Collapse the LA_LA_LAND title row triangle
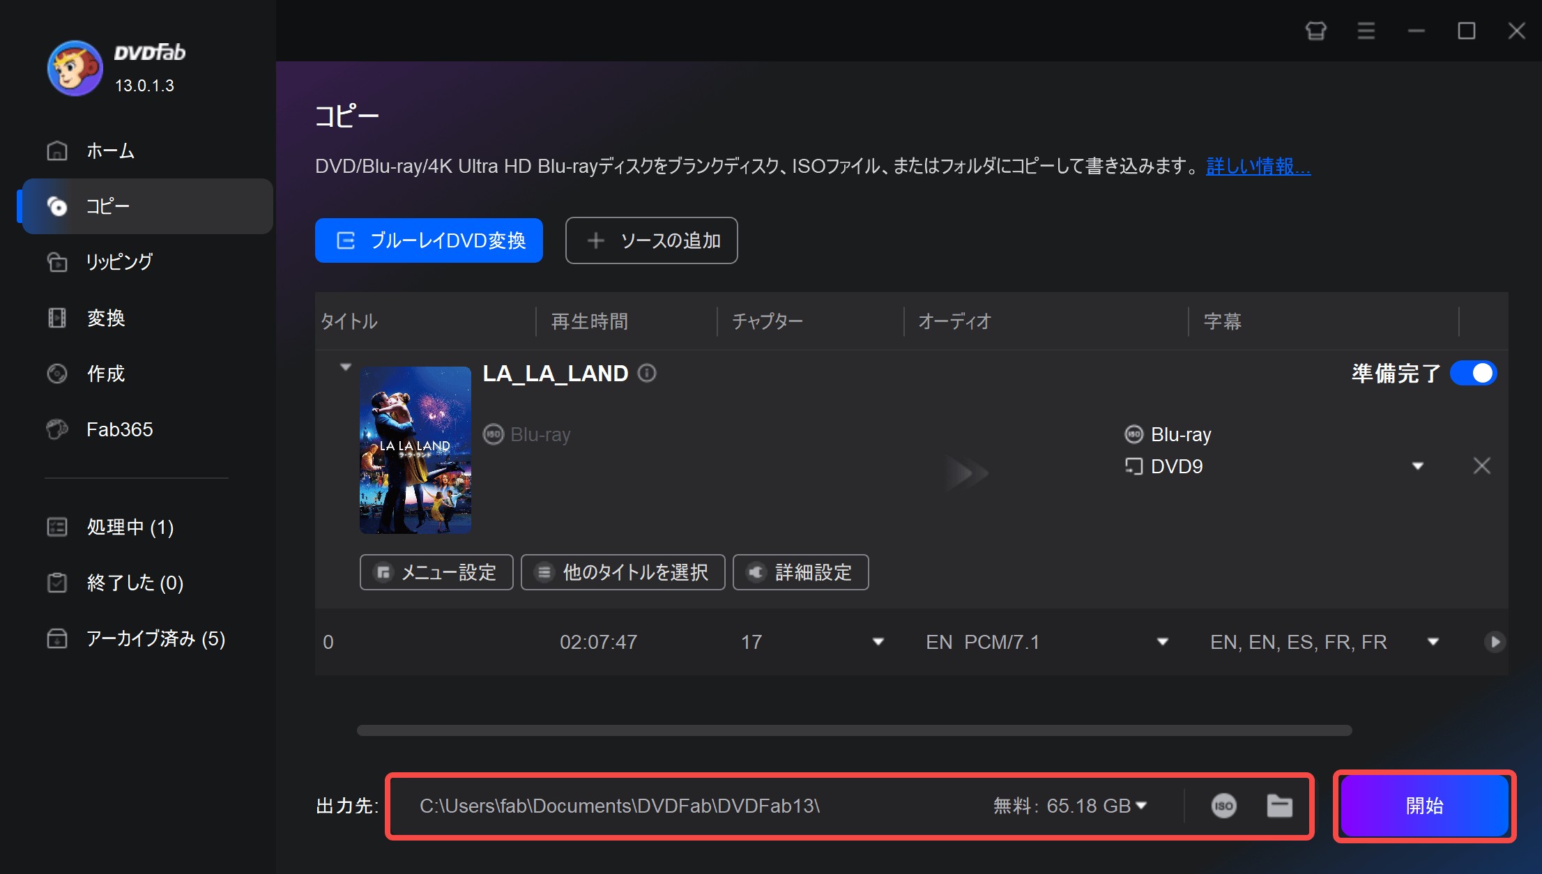 (x=345, y=367)
